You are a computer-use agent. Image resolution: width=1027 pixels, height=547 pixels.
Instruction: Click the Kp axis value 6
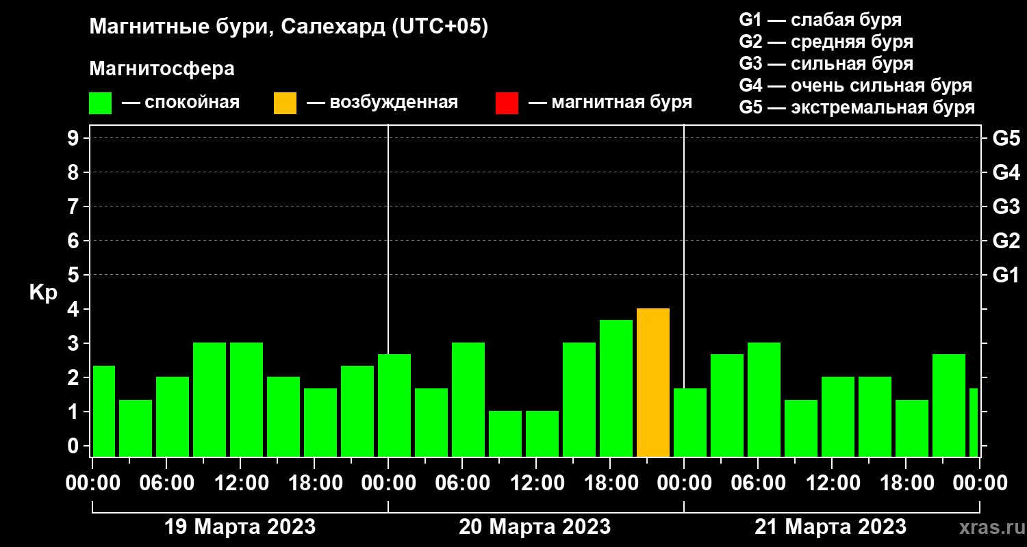coord(75,241)
